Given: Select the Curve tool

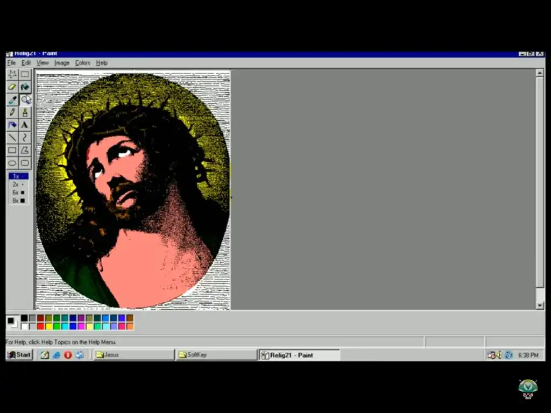Looking at the screenshot, I should pyautogui.click(x=25, y=138).
